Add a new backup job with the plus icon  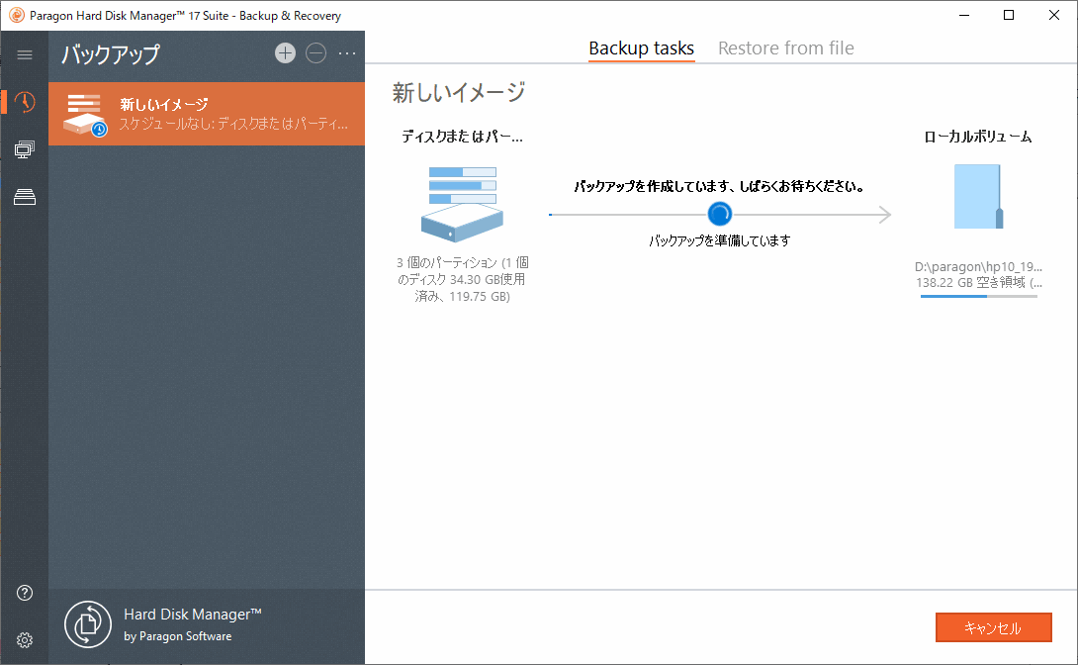tap(285, 53)
